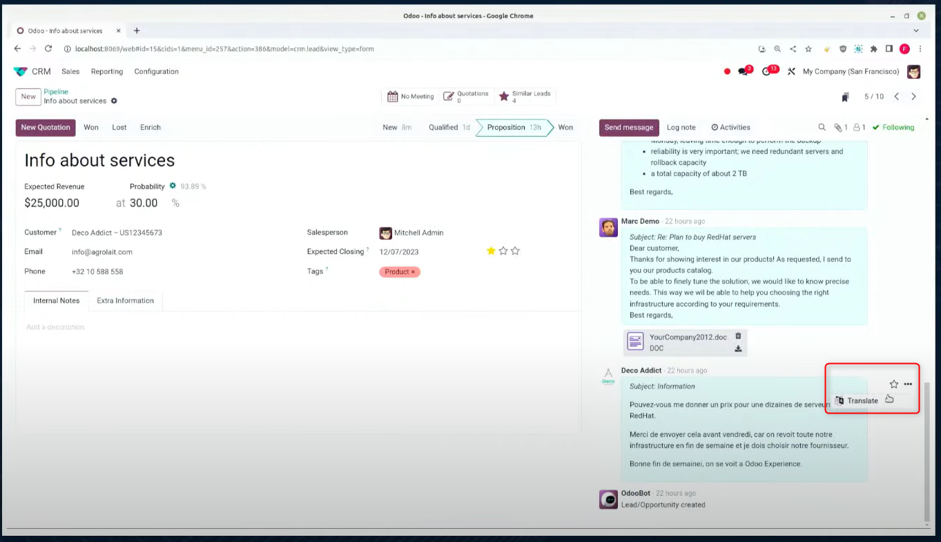Show attachments via the paperclip icon
The image size is (941, 542).
(x=840, y=127)
